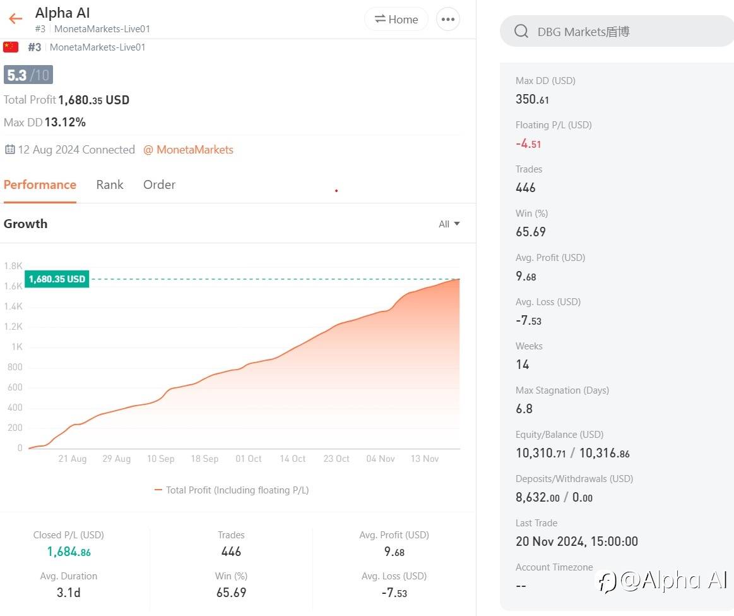The width and height of the screenshot is (734, 616).
Task: Click the China flag icon
Action: tap(11, 47)
